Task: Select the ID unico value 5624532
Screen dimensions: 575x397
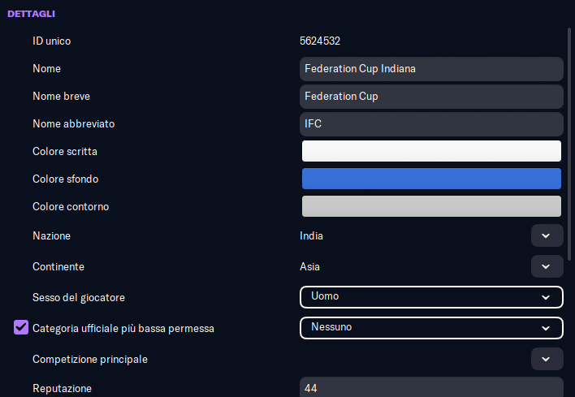Action: click(x=325, y=41)
